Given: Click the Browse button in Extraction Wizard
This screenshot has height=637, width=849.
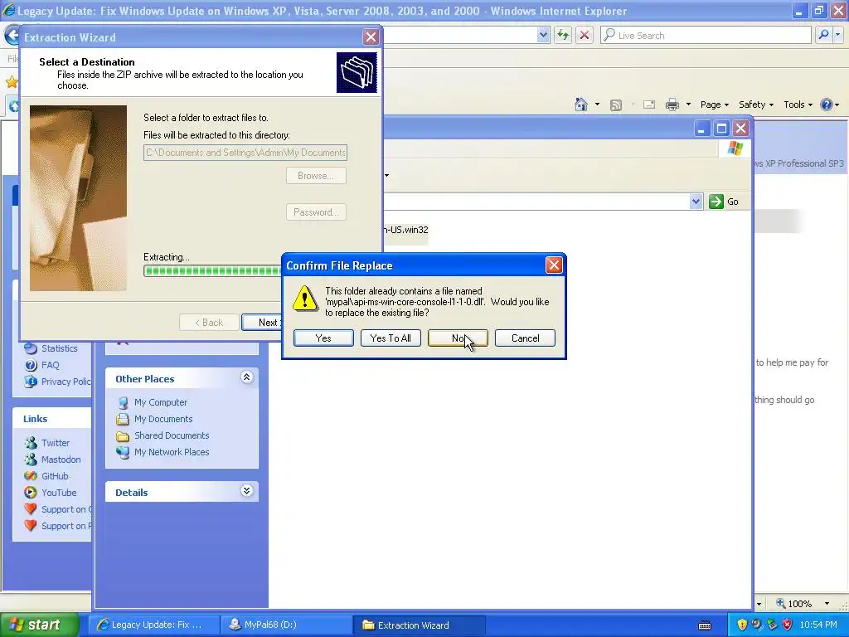Looking at the screenshot, I should (316, 176).
